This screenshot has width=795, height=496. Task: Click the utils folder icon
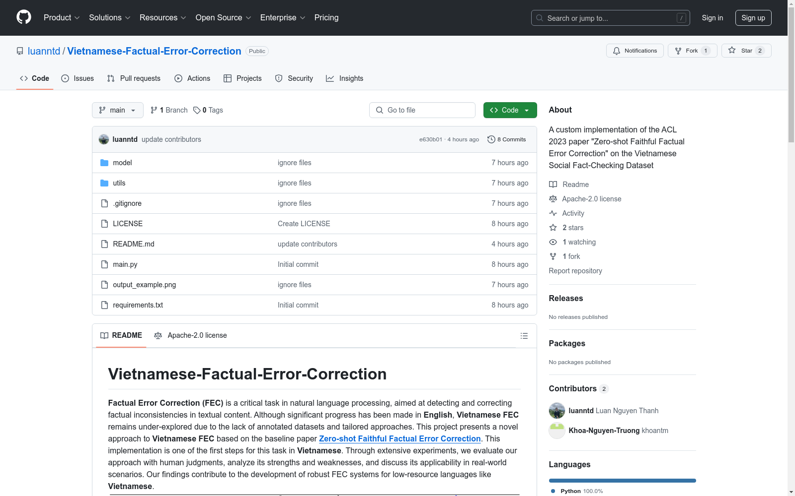coord(104,183)
